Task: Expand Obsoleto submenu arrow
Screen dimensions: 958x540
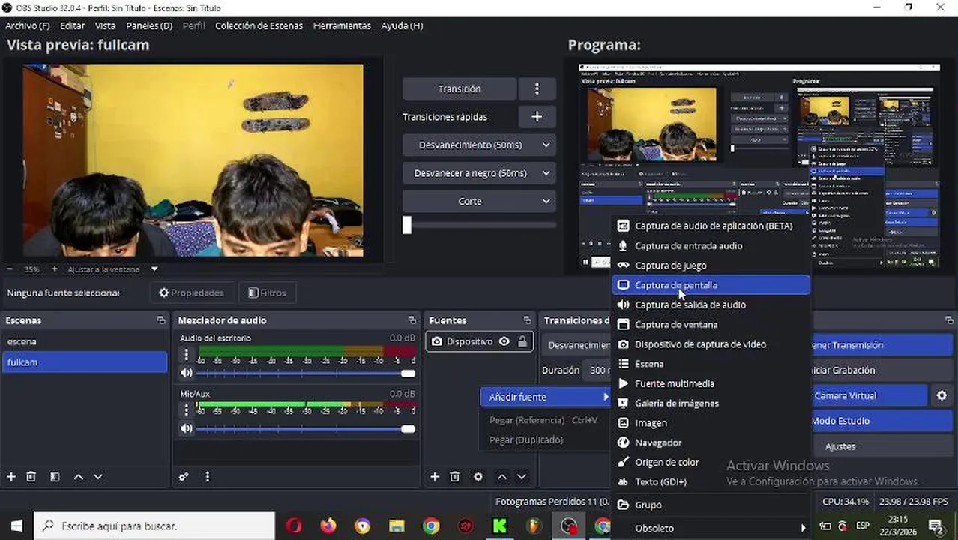Action: point(803,528)
